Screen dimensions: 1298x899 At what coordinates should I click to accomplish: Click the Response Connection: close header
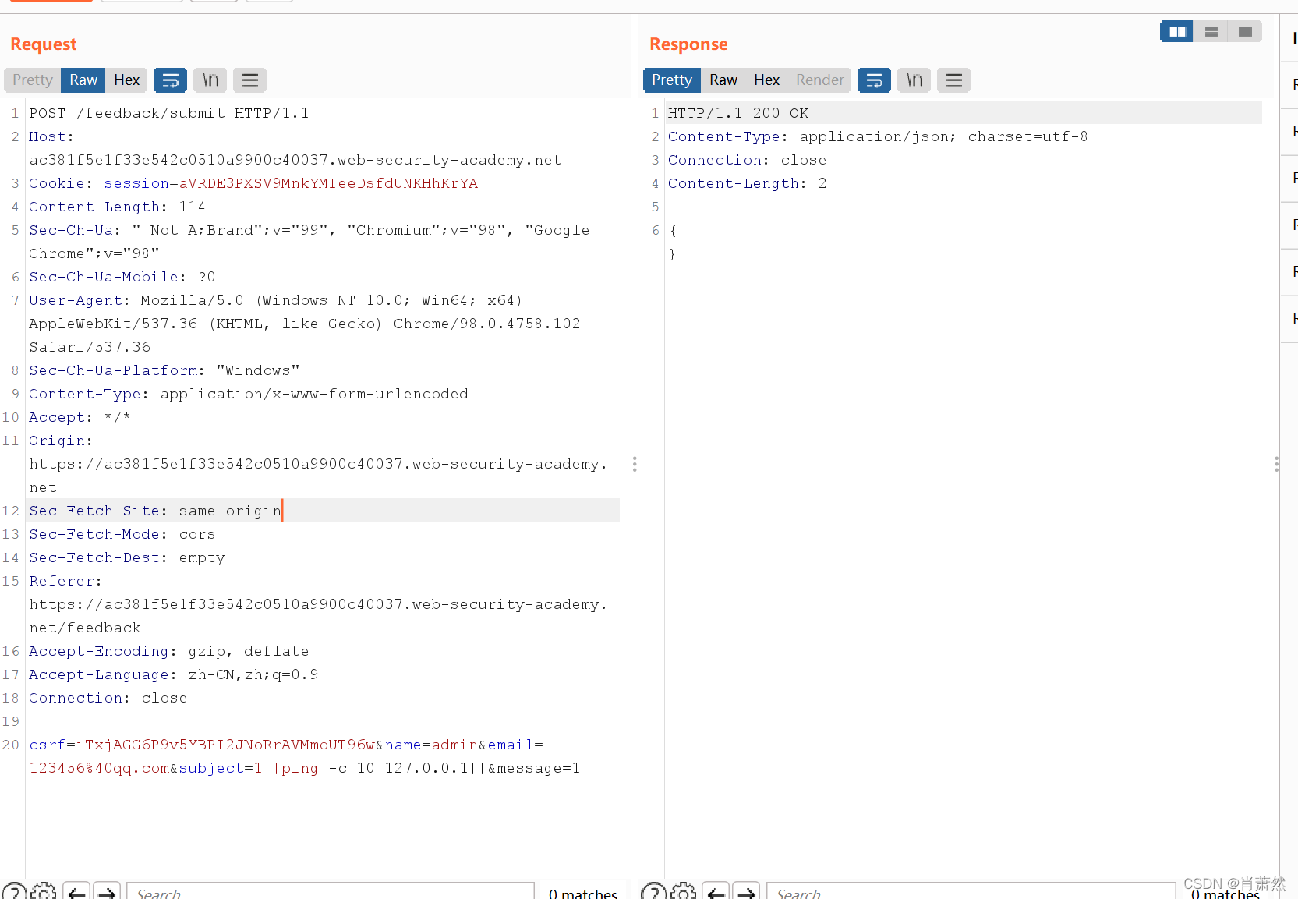(x=747, y=160)
